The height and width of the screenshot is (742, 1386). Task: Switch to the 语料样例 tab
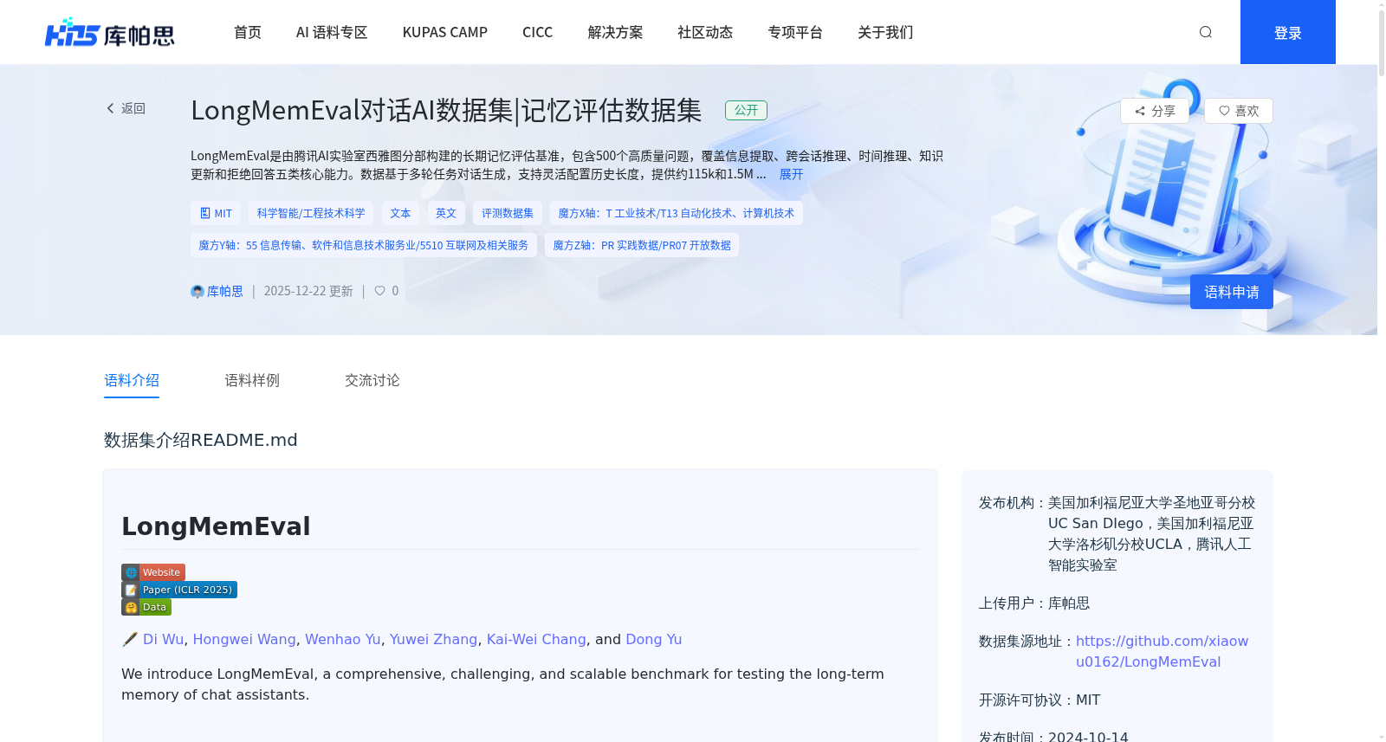pyautogui.click(x=252, y=380)
